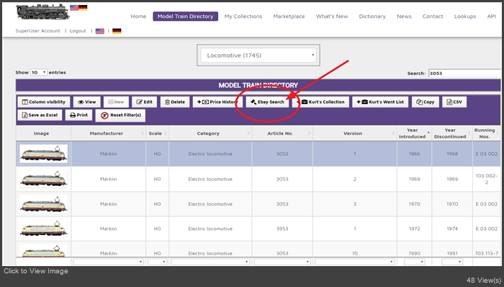This screenshot has height=287, width=504.
Task: Sort by Category column header
Action: pyautogui.click(x=210, y=133)
